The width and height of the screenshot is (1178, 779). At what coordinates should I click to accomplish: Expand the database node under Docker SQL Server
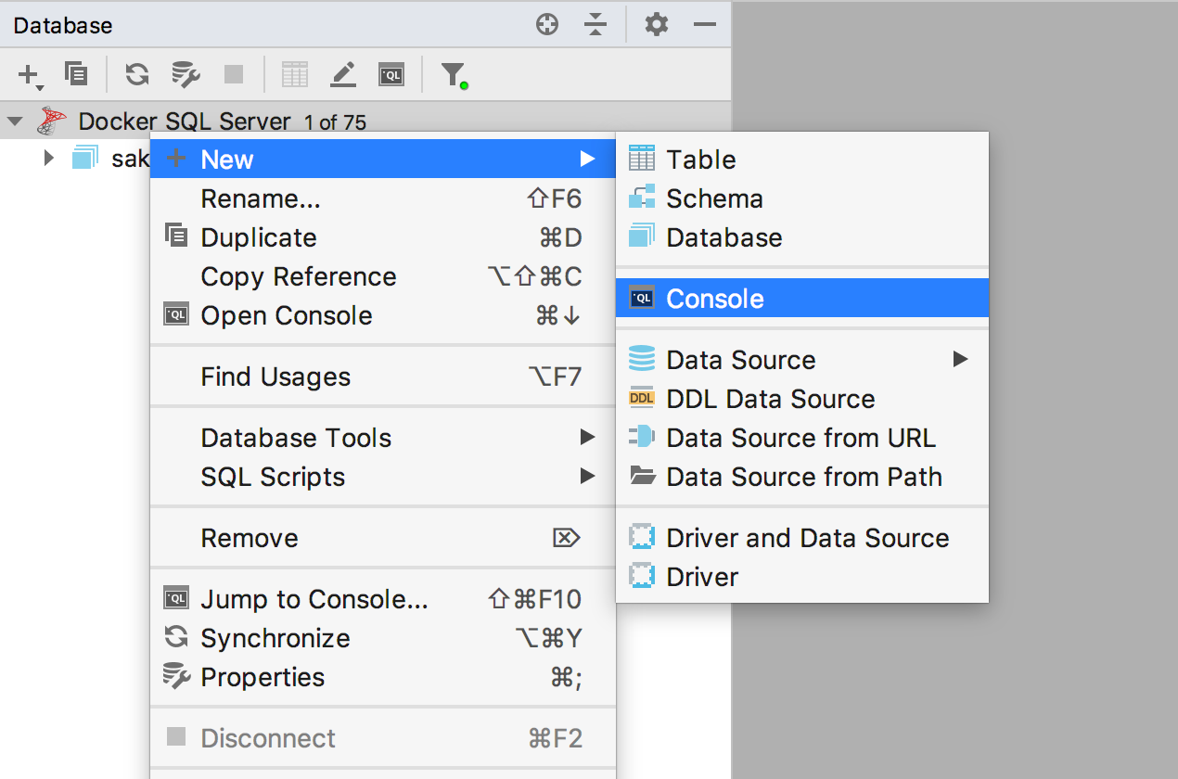[49, 159]
